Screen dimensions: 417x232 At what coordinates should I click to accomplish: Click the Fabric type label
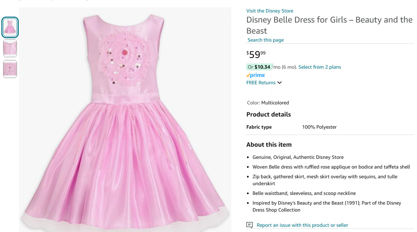tap(259, 127)
